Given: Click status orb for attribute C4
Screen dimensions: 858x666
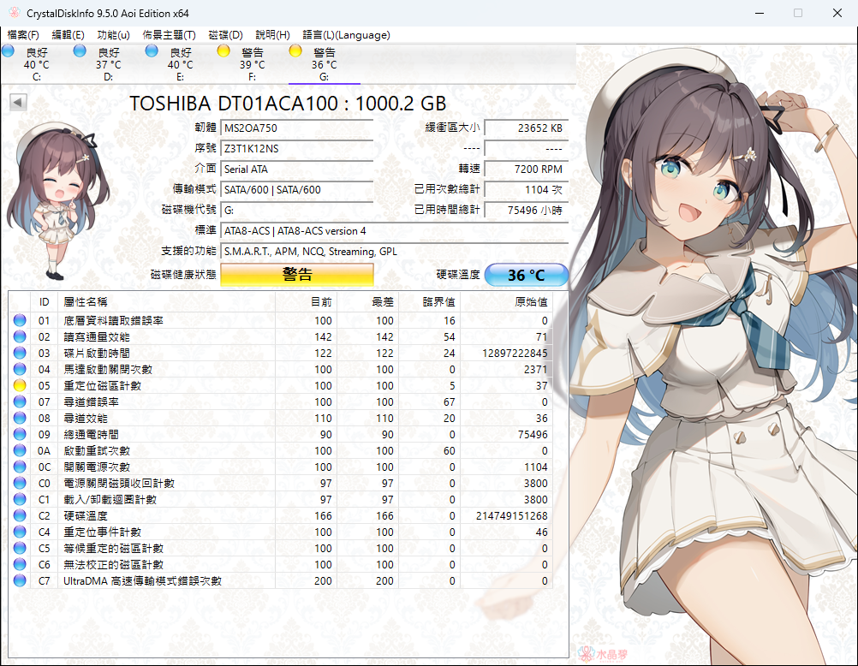Looking at the screenshot, I should coord(20,532).
